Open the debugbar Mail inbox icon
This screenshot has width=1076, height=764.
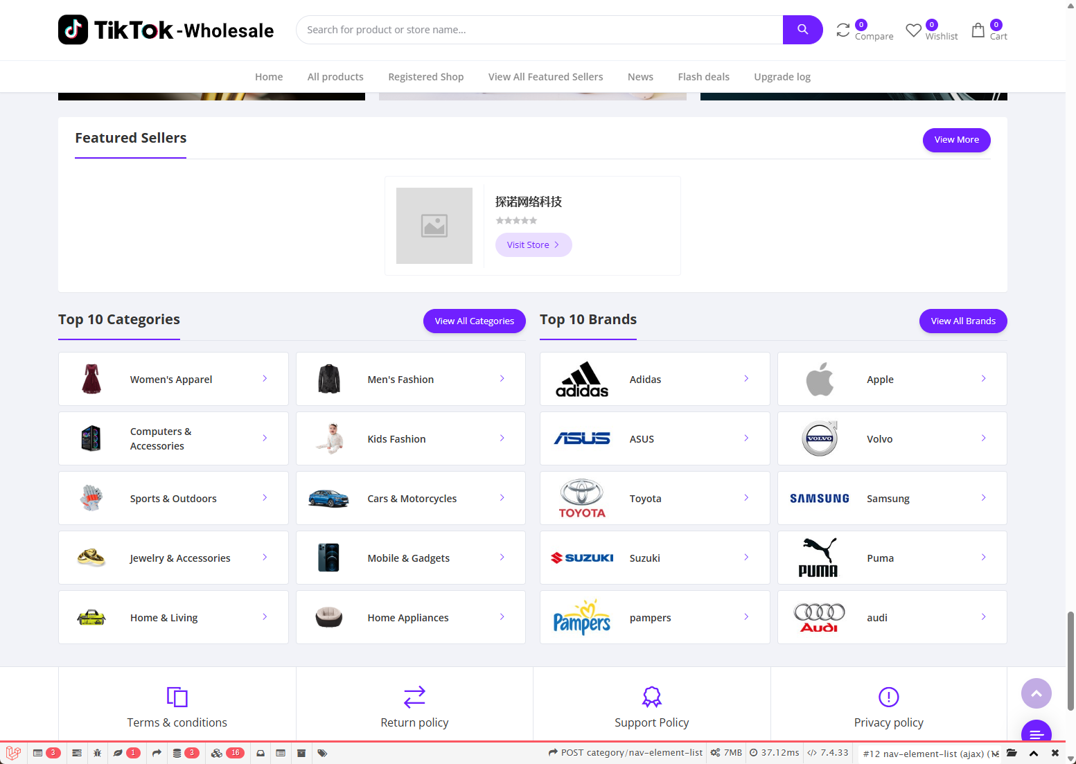[261, 753]
